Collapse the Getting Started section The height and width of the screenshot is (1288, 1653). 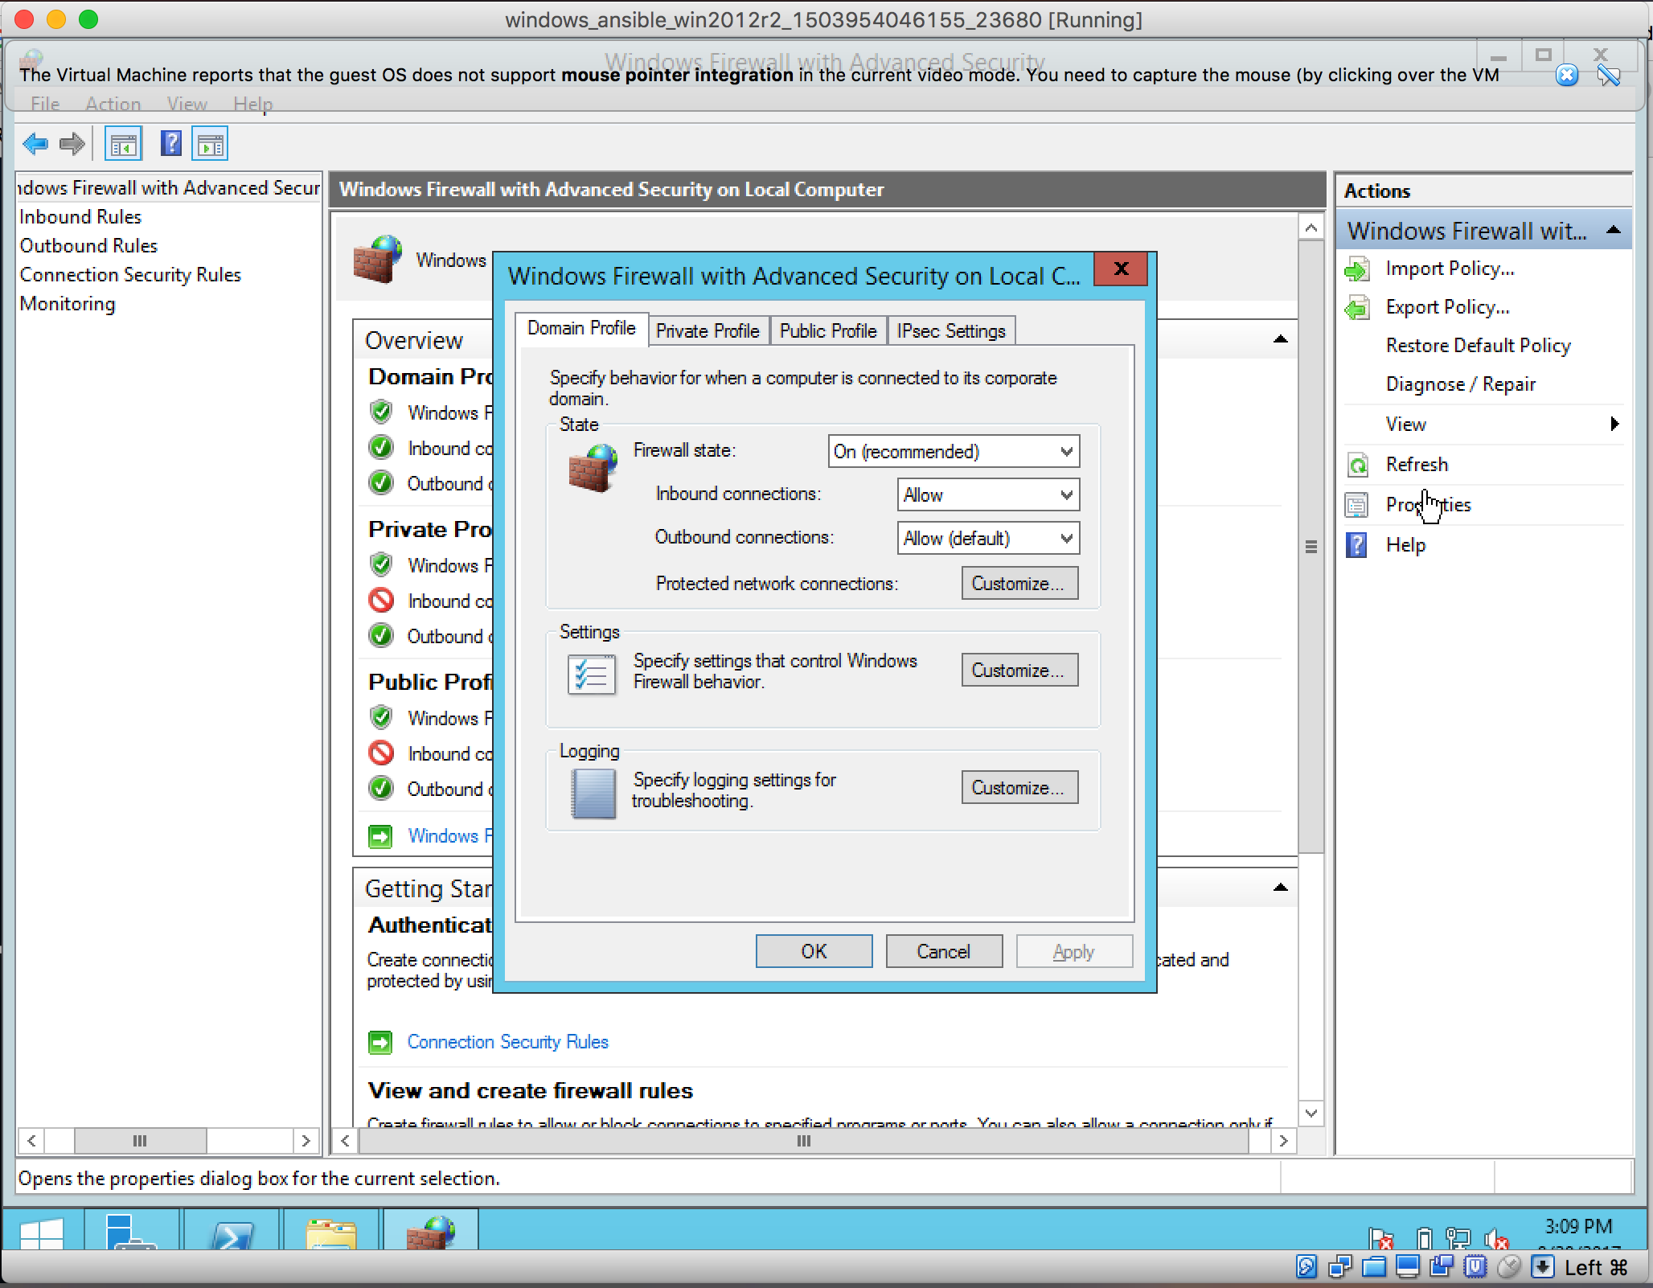[1281, 888]
